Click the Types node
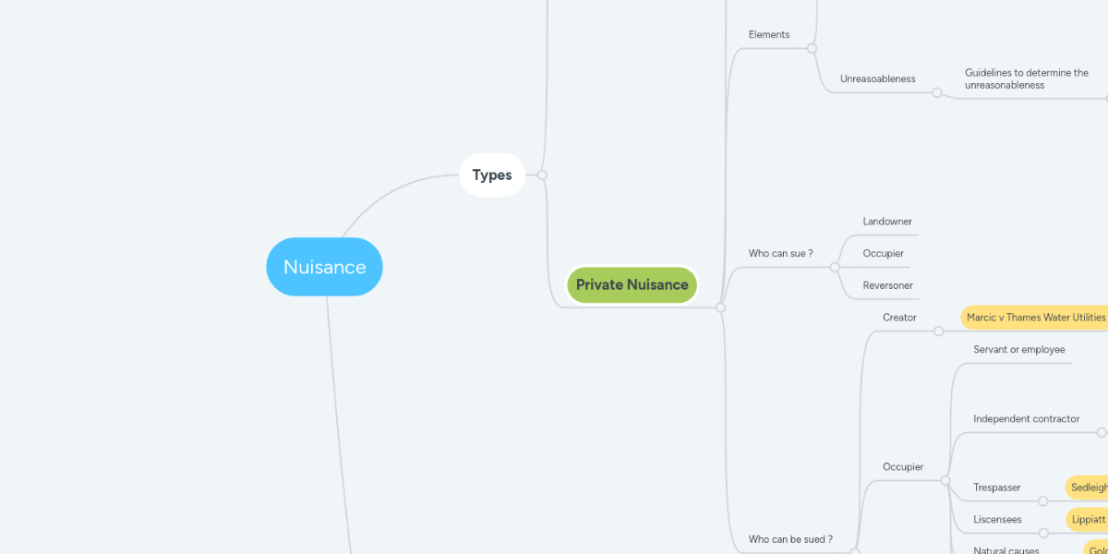 pyautogui.click(x=491, y=175)
